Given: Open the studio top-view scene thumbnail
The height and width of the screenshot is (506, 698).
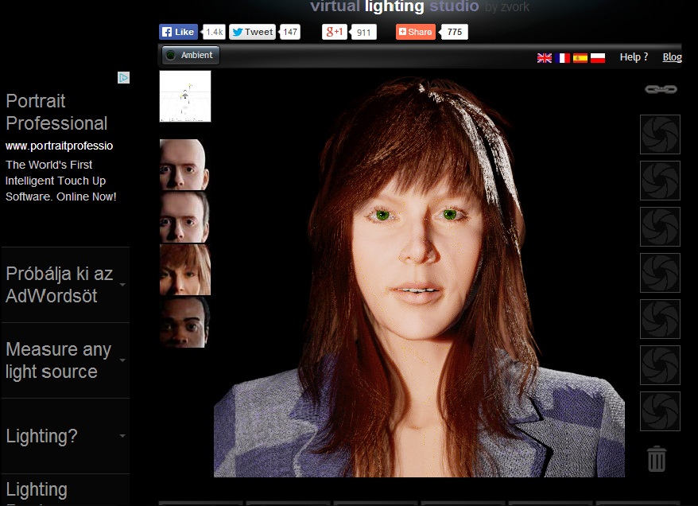Looking at the screenshot, I should click(x=185, y=96).
